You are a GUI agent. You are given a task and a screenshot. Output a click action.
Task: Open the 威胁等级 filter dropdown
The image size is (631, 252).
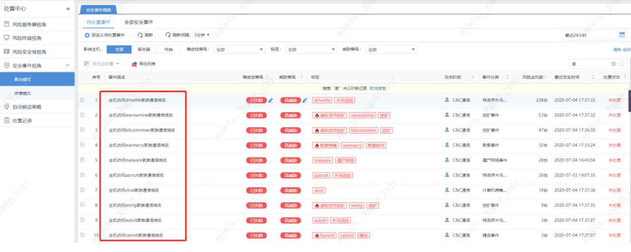click(391, 49)
